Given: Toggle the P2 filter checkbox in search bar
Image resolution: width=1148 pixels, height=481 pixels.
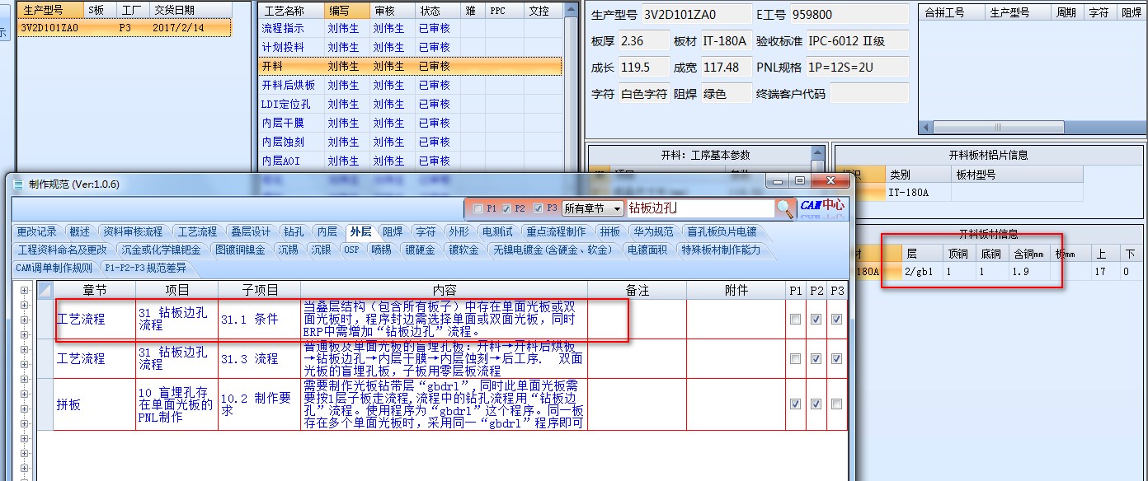Looking at the screenshot, I should point(508,209).
